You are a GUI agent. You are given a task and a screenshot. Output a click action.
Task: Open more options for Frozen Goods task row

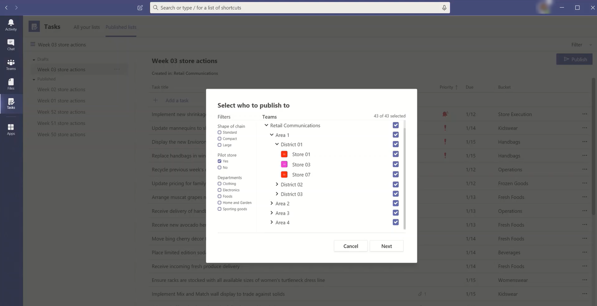click(x=584, y=183)
